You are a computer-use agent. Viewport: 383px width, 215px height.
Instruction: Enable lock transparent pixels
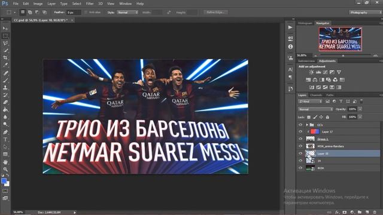pos(309,117)
